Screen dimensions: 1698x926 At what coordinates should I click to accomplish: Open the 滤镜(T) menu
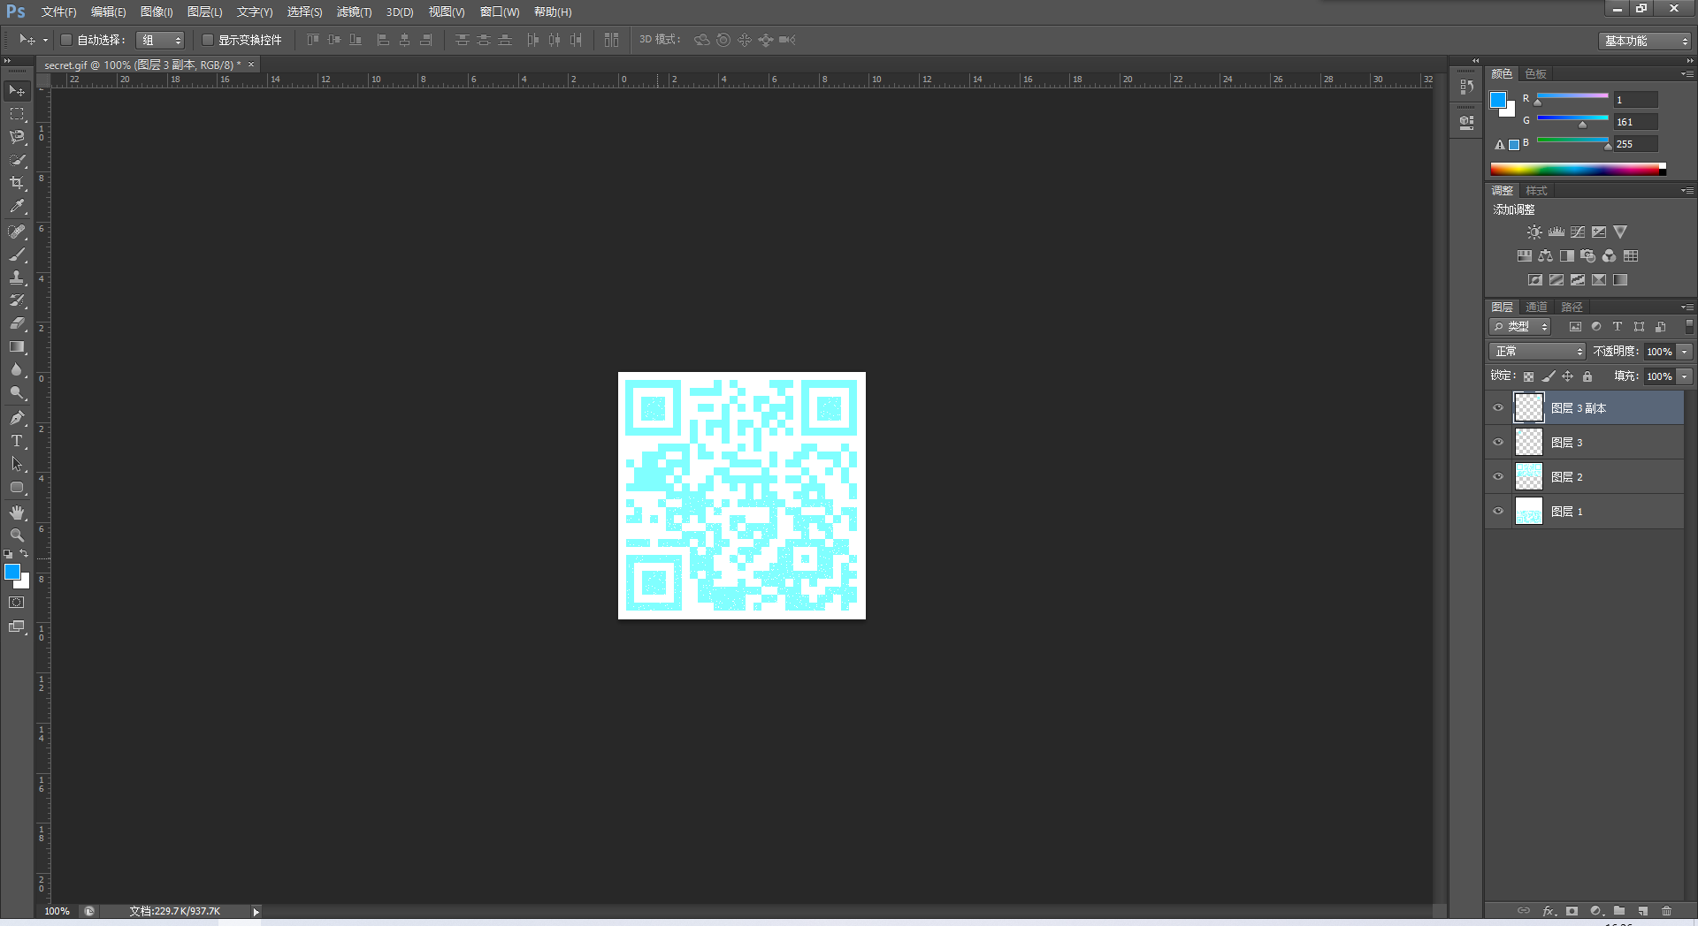(354, 12)
